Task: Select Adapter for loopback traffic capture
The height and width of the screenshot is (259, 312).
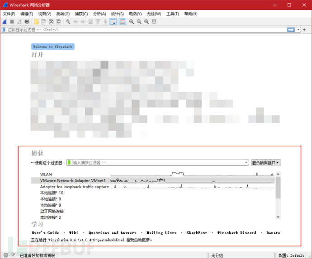Action: tap(153, 187)
